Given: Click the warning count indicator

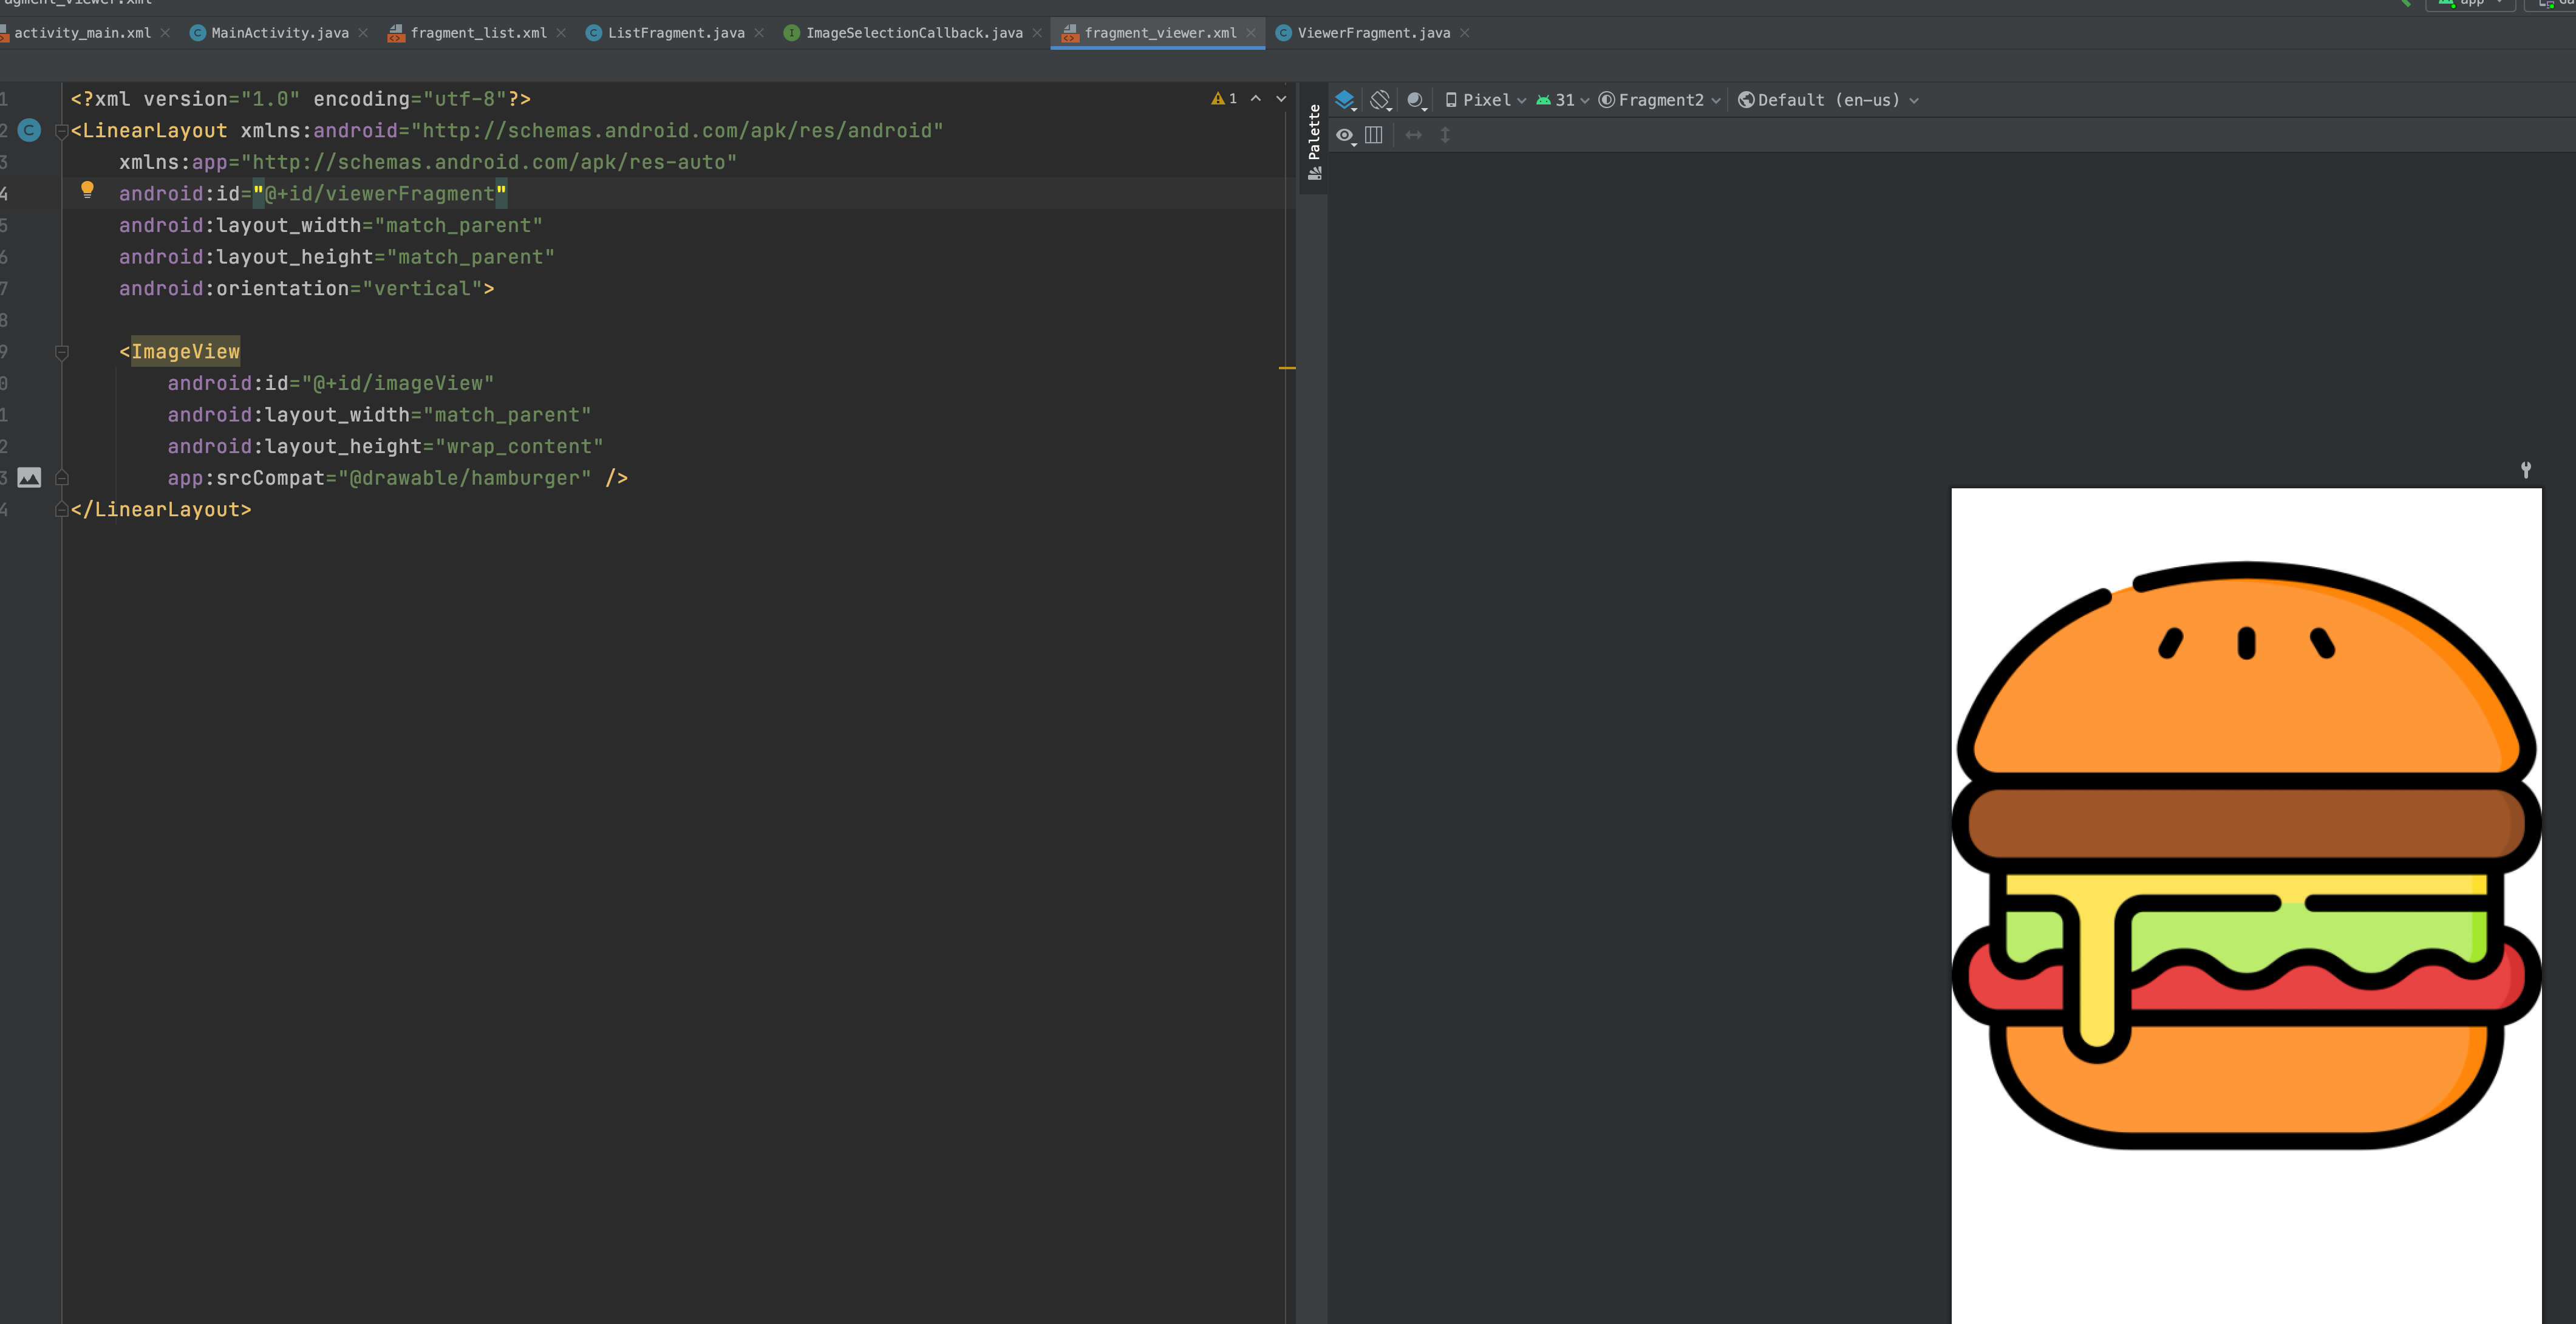Looking at the screenshot, I should coord(1224,98).
